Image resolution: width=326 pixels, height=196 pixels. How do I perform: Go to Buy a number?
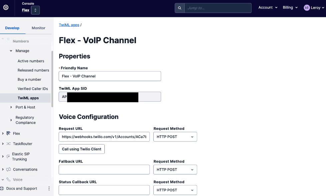point(29,79)
